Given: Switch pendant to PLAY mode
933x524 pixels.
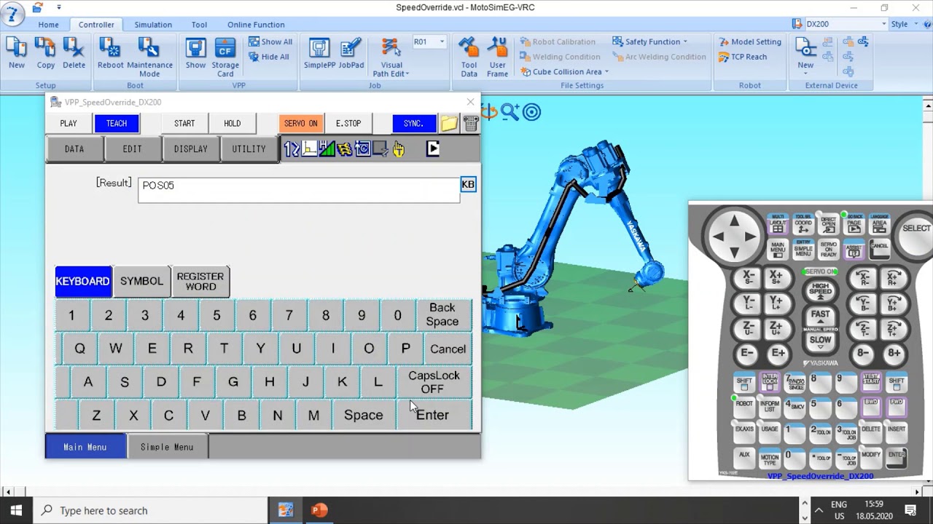Looking at the screenshot, I should point(69,124).
